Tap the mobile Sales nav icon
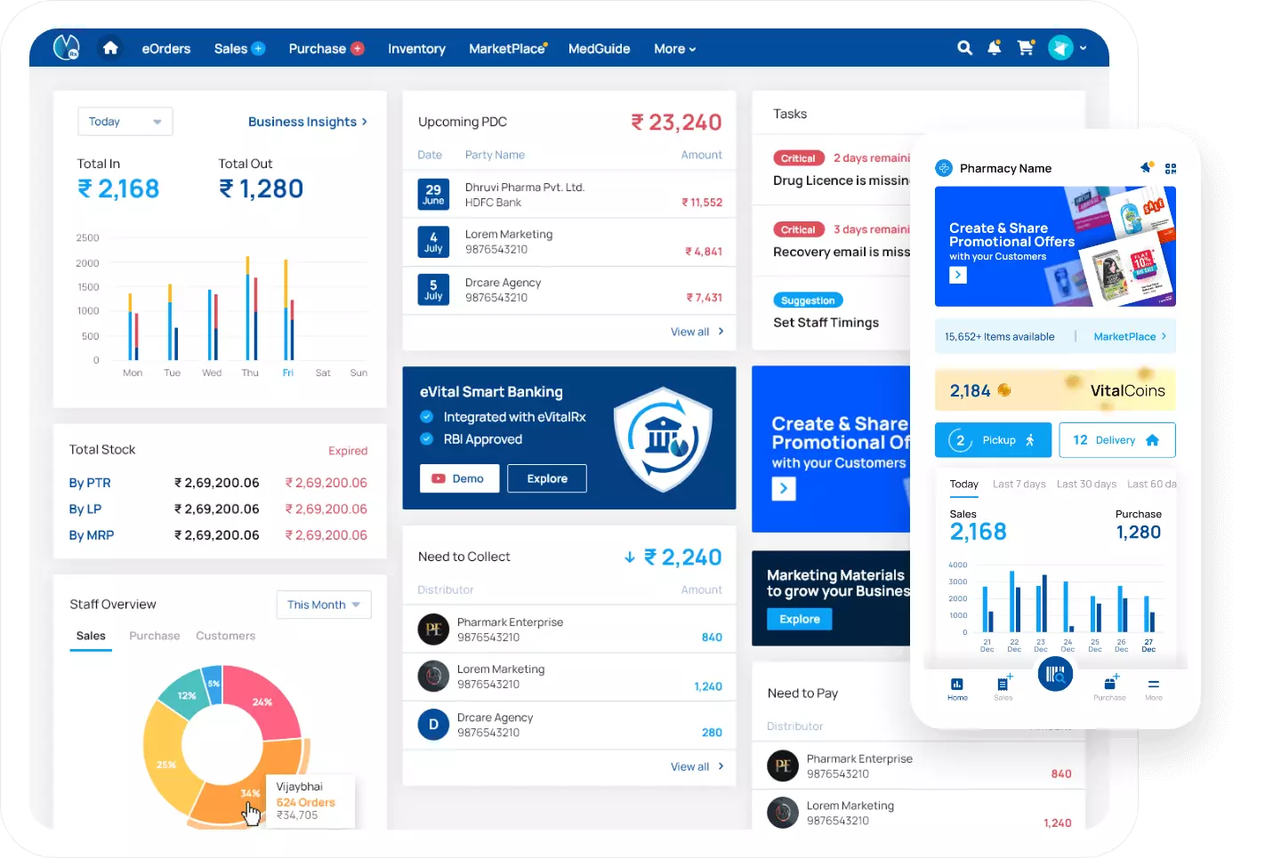 (x=1003, y=688)
